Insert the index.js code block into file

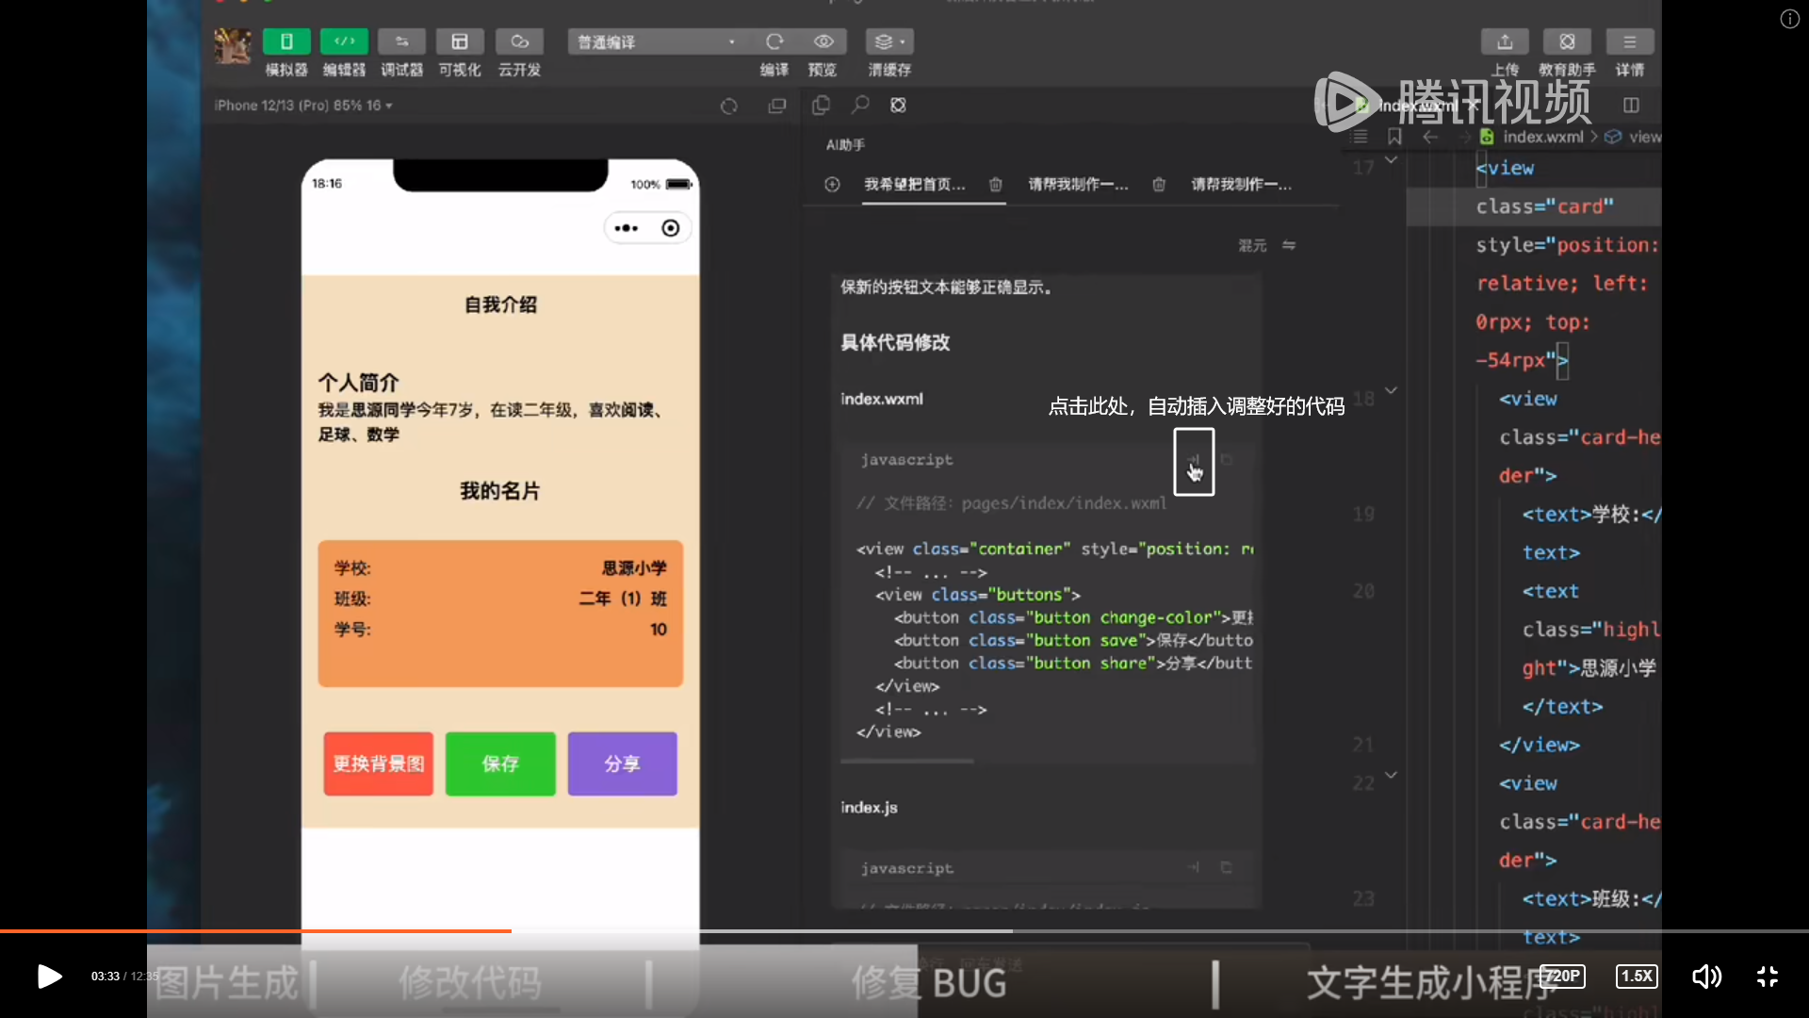1194,867
